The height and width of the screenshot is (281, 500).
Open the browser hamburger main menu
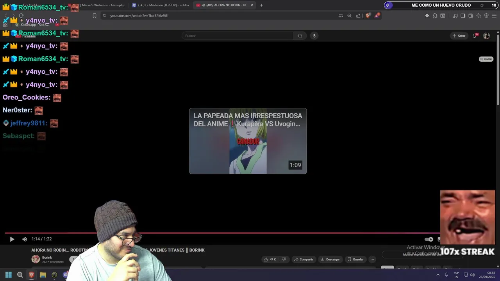(495, 16)
